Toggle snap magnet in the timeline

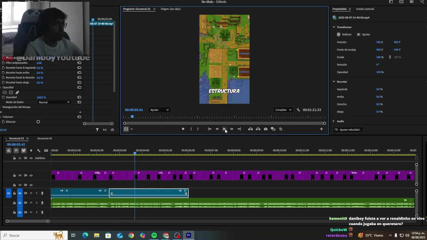[x=16, y=151]
